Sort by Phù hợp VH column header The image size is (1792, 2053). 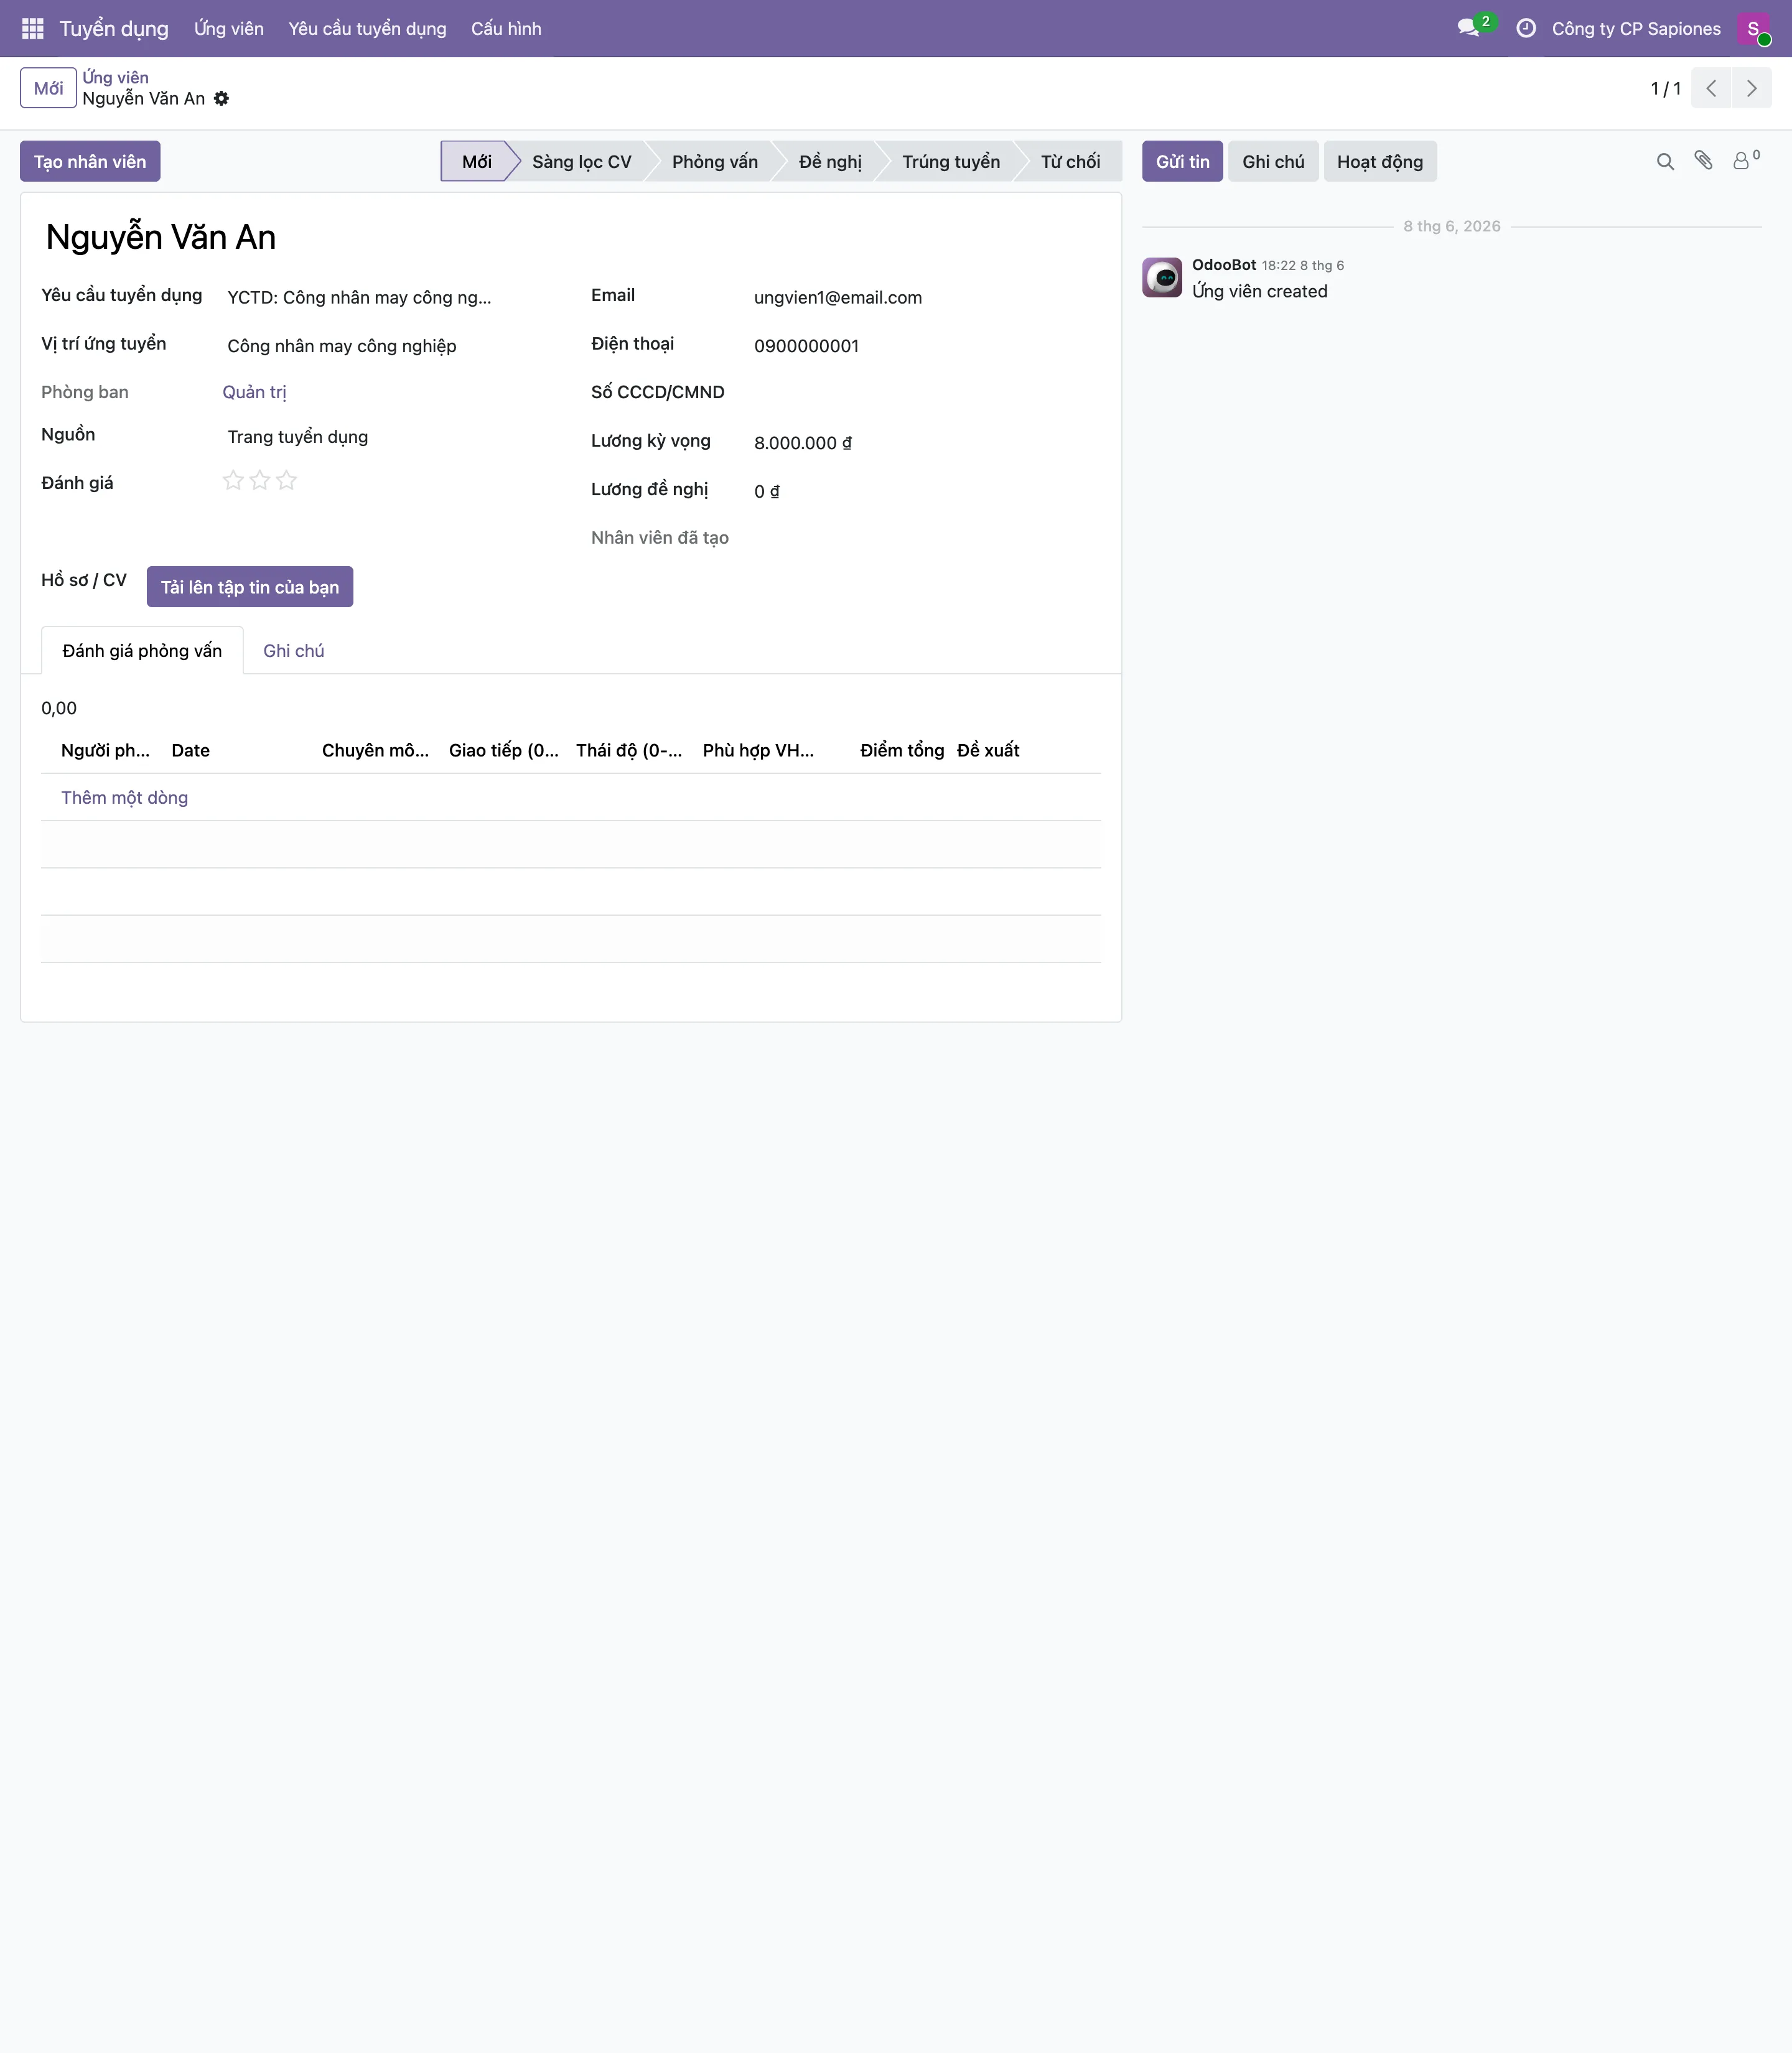point(758,751)
